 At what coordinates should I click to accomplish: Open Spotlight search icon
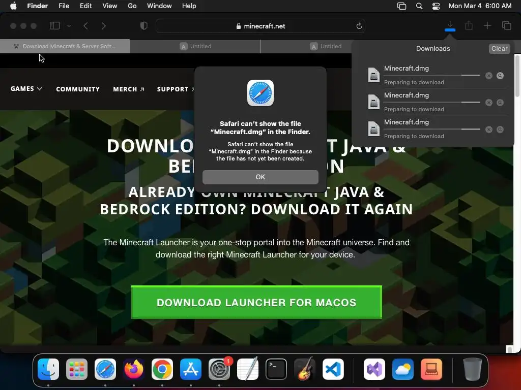tap(419, 6)
